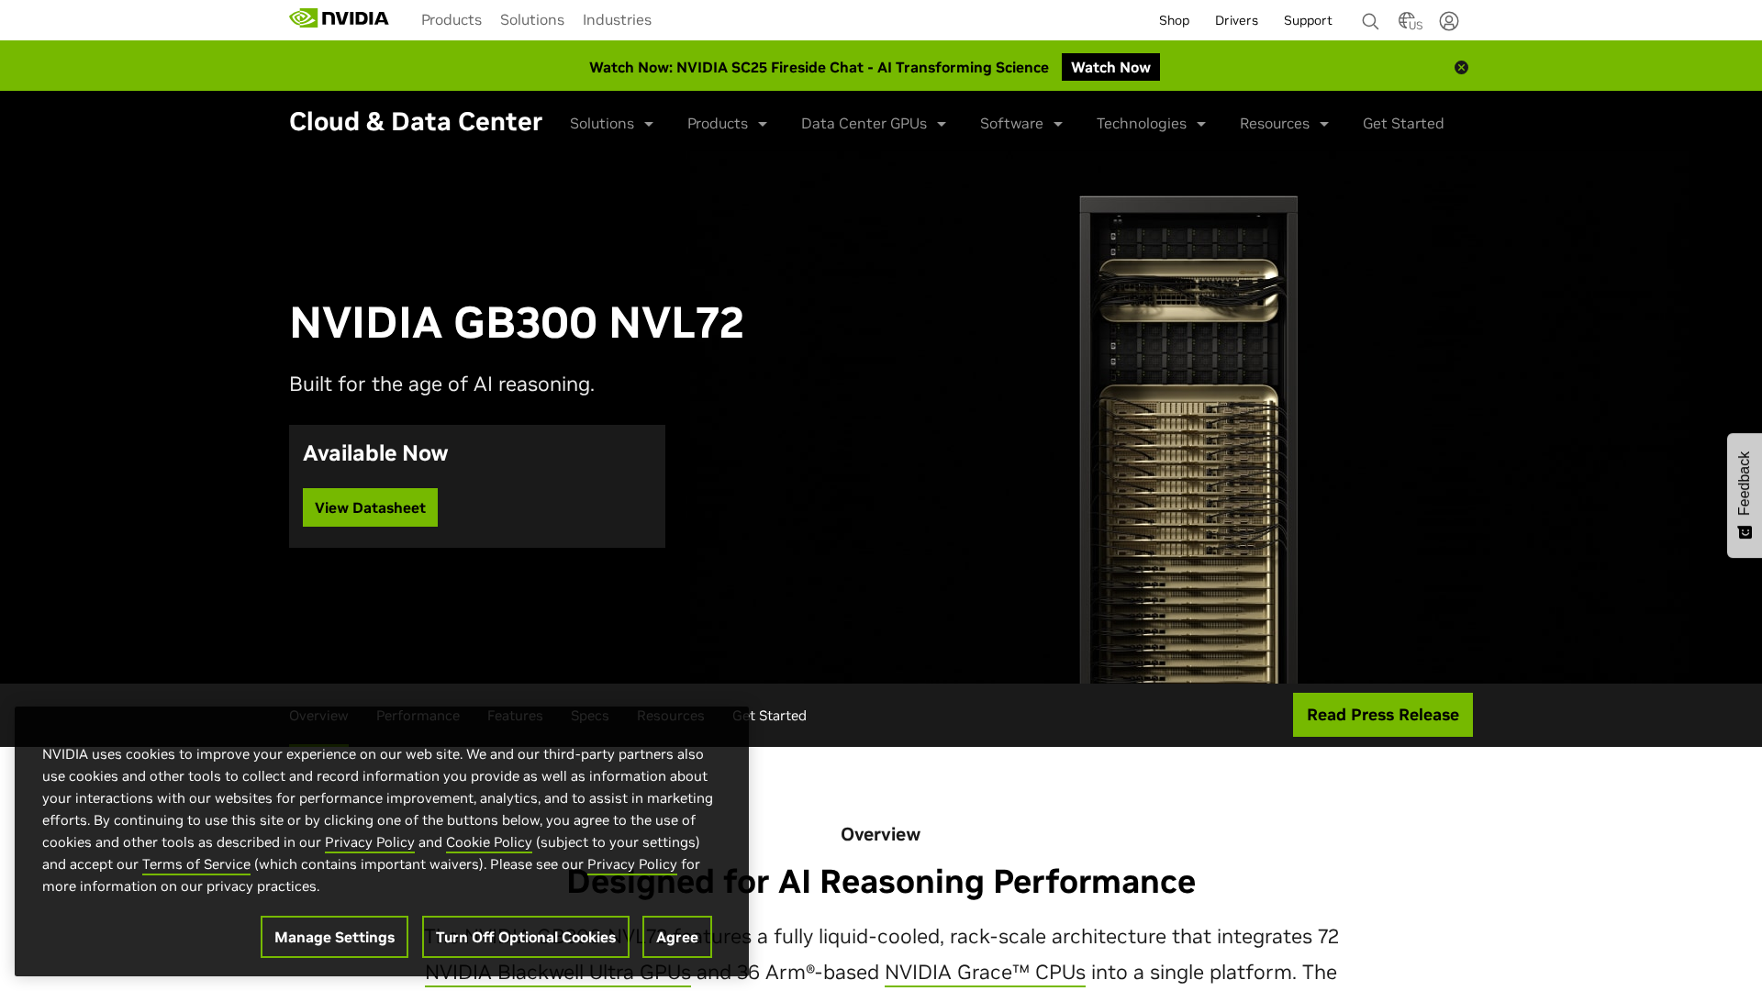
Task: Expand the Software dropdown menu
Action: 1020,124
